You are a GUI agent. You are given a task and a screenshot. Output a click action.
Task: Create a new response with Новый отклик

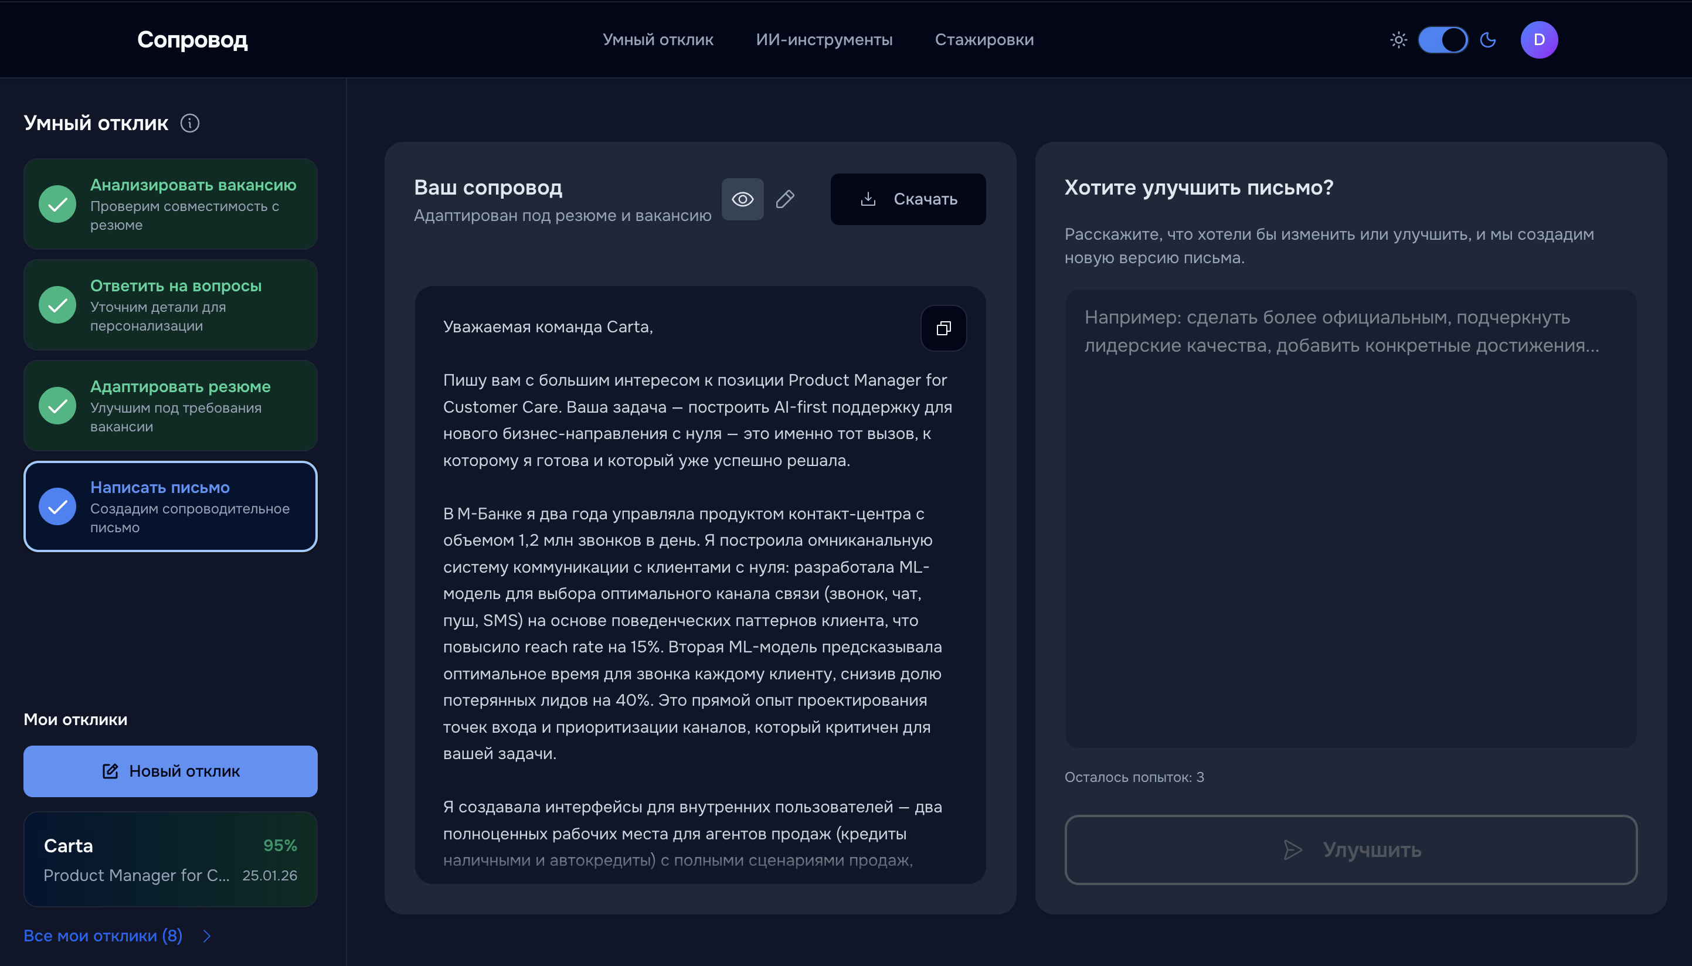(x=170, y=771)
